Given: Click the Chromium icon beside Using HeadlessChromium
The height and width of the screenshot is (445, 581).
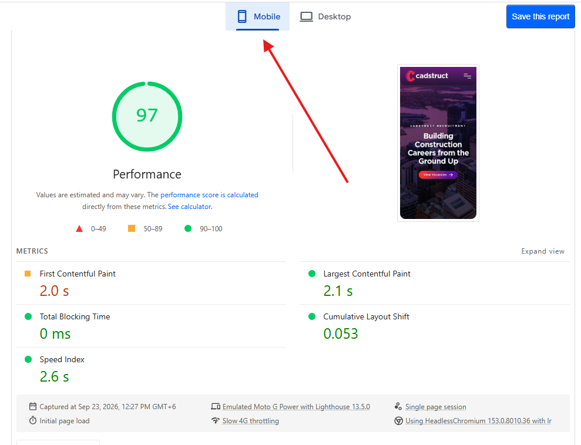Looking at the screenshot, I should (x=398, y=420).
